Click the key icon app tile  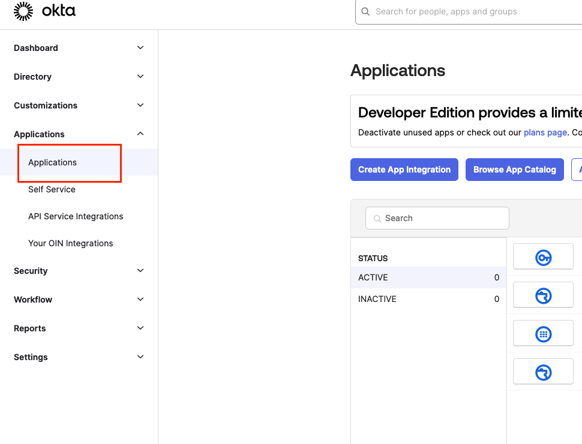pyautogui.click(x=543, y=256)
